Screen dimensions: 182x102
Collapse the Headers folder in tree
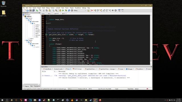(25, 40)
